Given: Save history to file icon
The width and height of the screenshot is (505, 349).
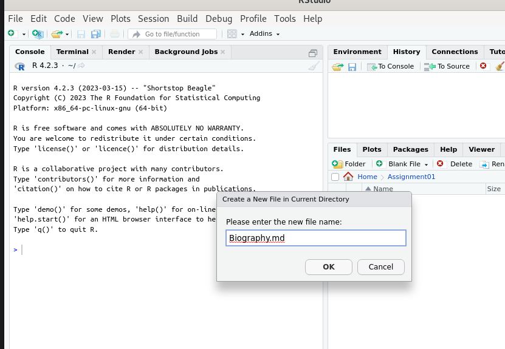Looking at the screenshot, I should [x=352, y=67].
